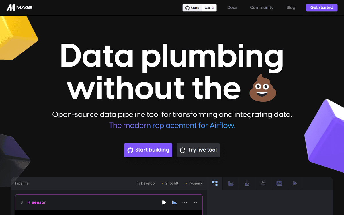Click the pin icon in panel tabs
This screenshot has width=344, height=215.
(x=263, y=183)
